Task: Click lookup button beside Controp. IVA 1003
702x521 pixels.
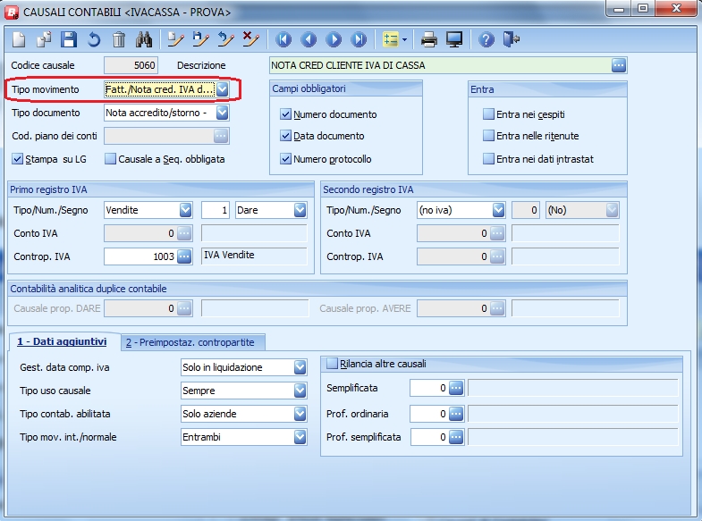Action: coord(184,256)
